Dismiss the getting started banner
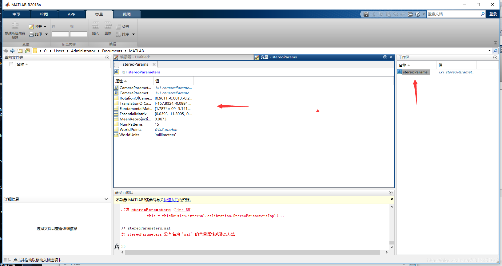Viewport: 502px width, 266px height. tap(392, 199)
